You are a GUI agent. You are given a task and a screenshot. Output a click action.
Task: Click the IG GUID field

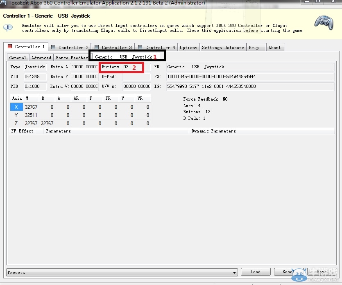click(250, 86)
